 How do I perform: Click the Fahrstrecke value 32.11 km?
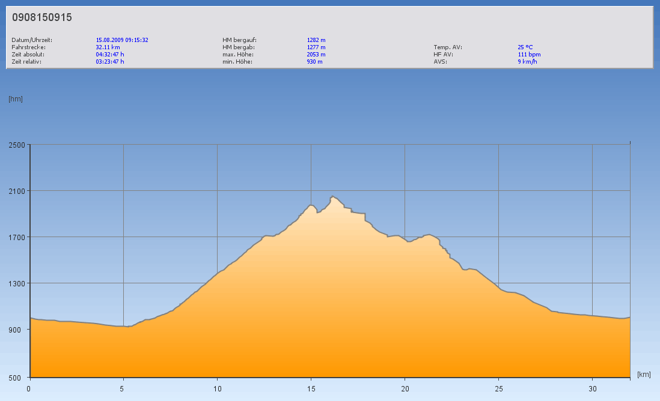click(108, 47)
